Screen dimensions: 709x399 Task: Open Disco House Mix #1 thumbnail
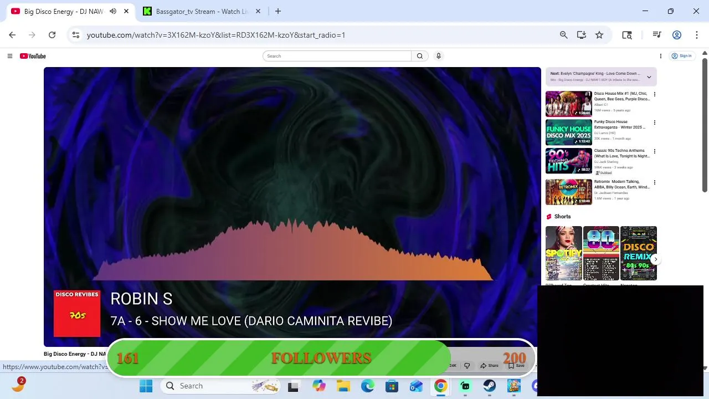(569, 104)
